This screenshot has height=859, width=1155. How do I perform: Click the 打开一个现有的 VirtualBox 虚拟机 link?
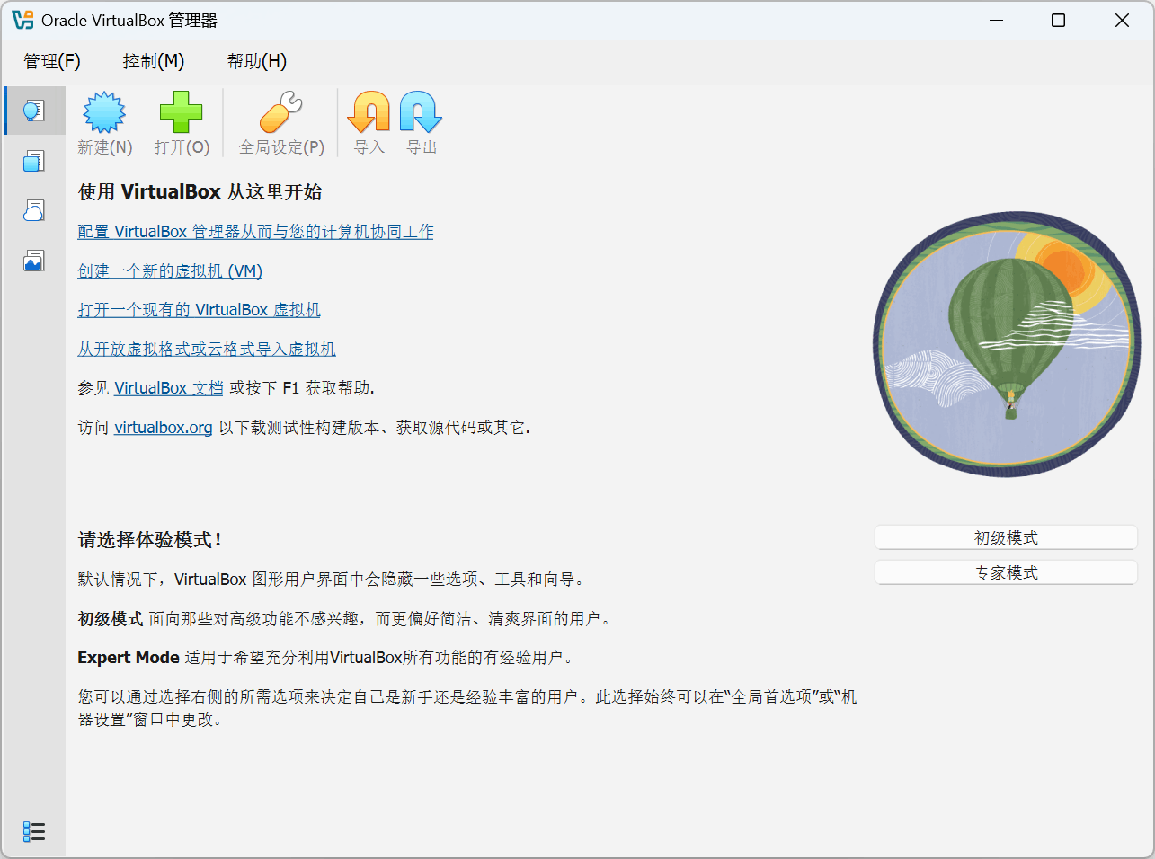pos(199,310)
